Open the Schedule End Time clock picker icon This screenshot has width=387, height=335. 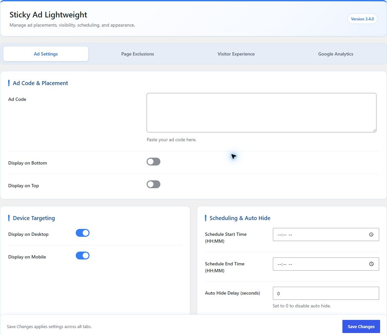371,264
